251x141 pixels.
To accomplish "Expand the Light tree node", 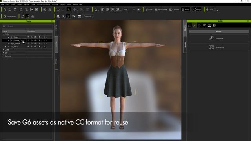I will [x=3, y=50].
